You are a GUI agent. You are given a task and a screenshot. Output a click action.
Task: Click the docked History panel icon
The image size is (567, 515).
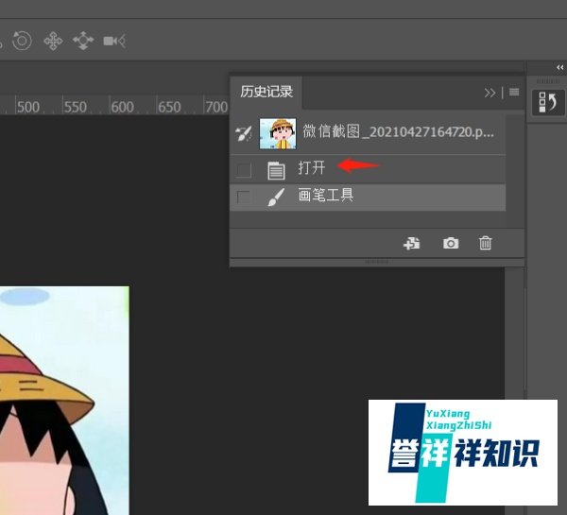tap(548, 102)
